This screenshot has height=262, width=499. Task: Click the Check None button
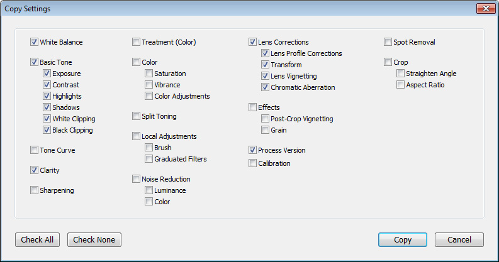tap(94, 240)
